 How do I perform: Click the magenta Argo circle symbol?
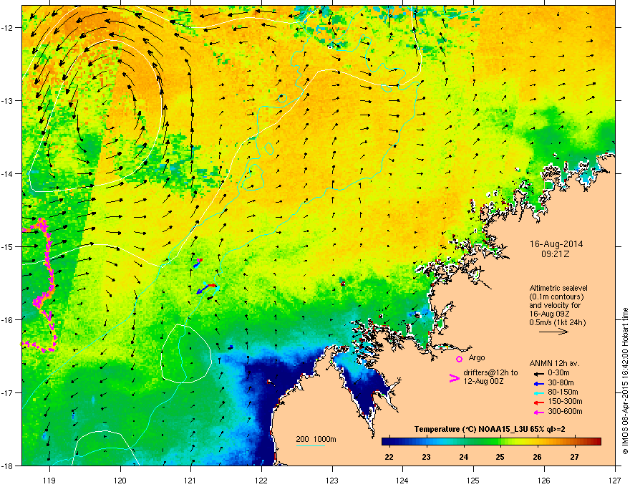[x=459, y=359]
